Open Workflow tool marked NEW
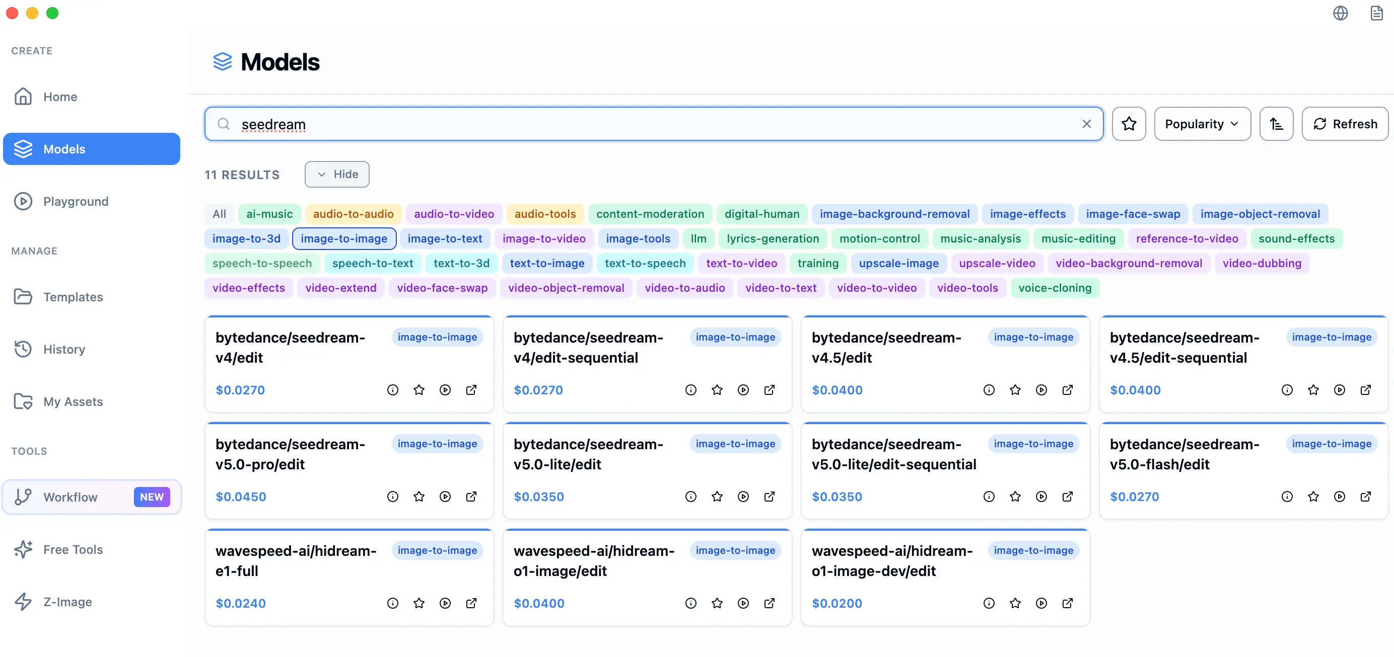The image size is (1394, 657). tap(92, 497)
